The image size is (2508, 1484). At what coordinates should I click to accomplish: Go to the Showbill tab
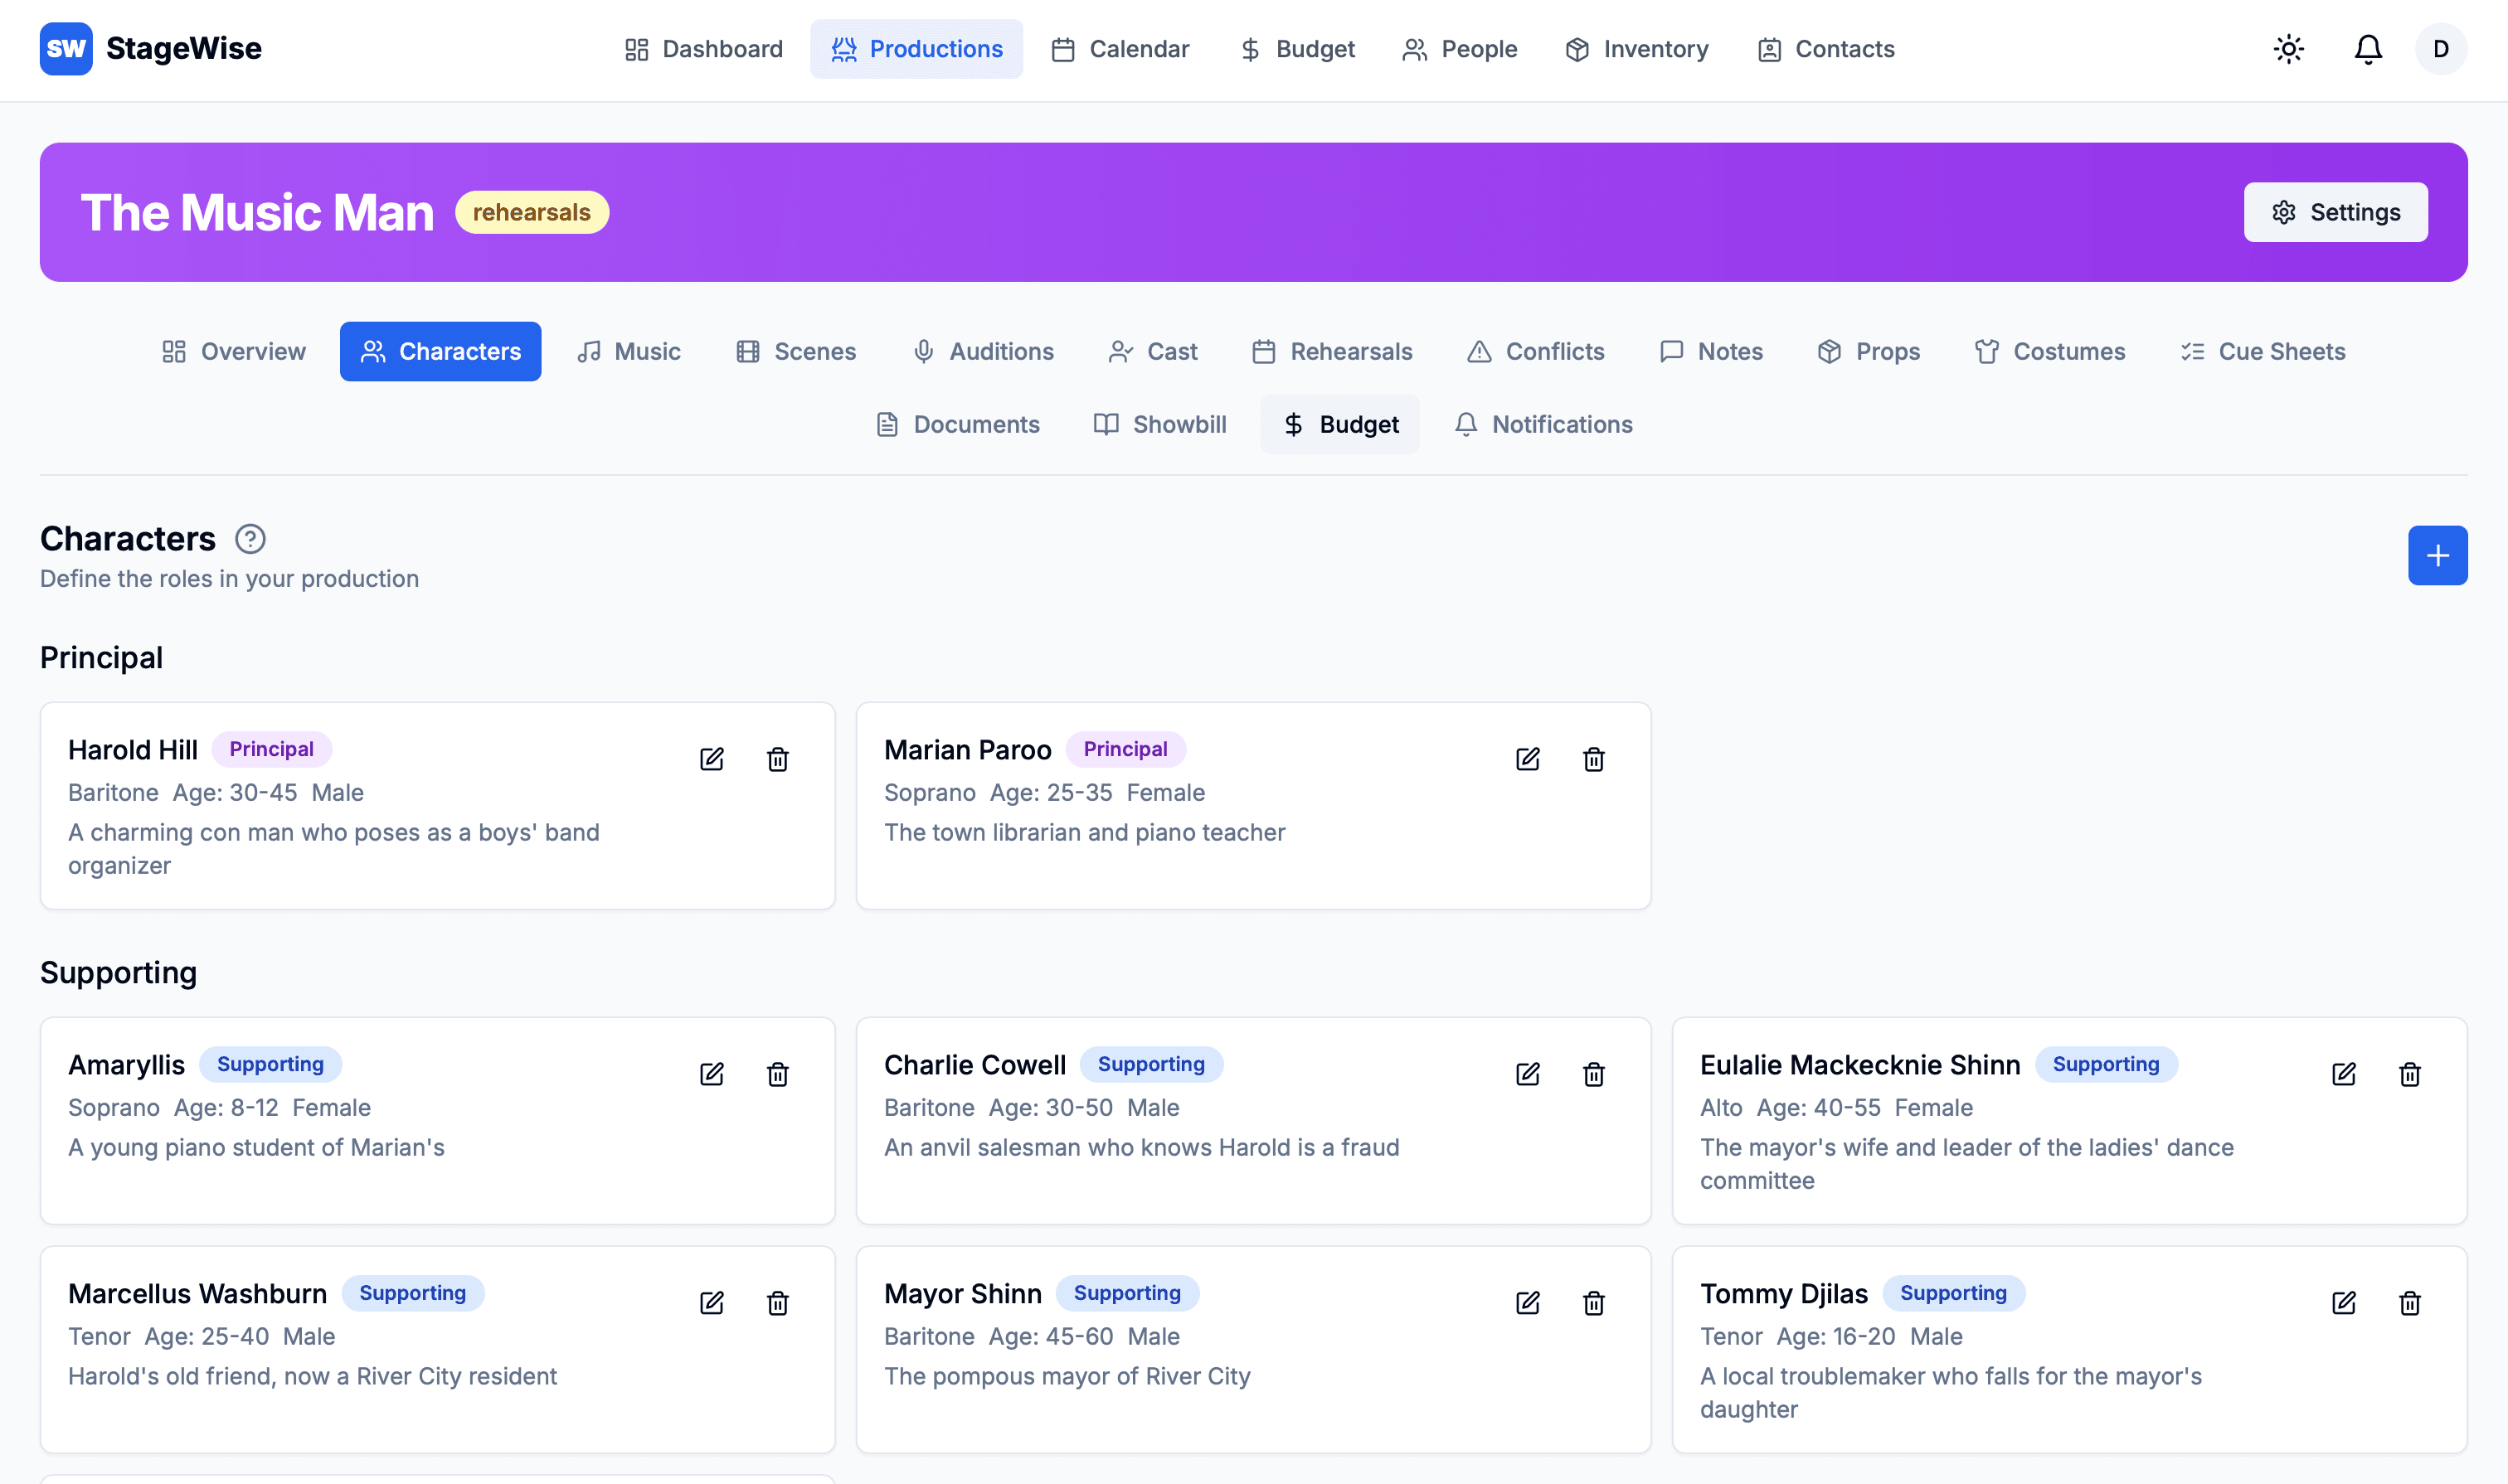1160,424
